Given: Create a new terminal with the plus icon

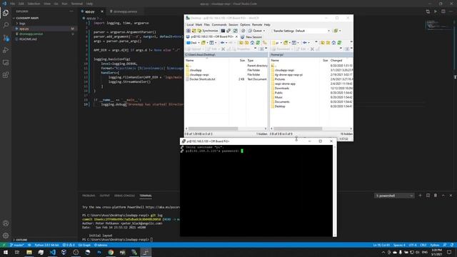Looking at the screenshot, I should click(x=420, y=196).
